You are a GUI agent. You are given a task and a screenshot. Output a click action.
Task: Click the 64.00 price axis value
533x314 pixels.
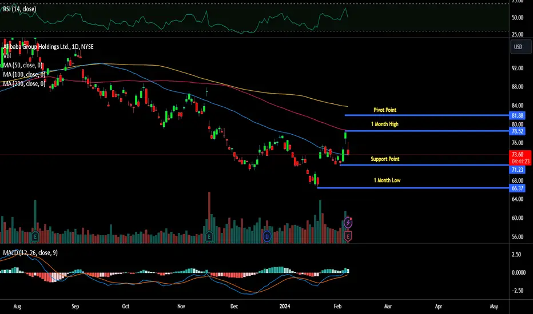(518, 199)
